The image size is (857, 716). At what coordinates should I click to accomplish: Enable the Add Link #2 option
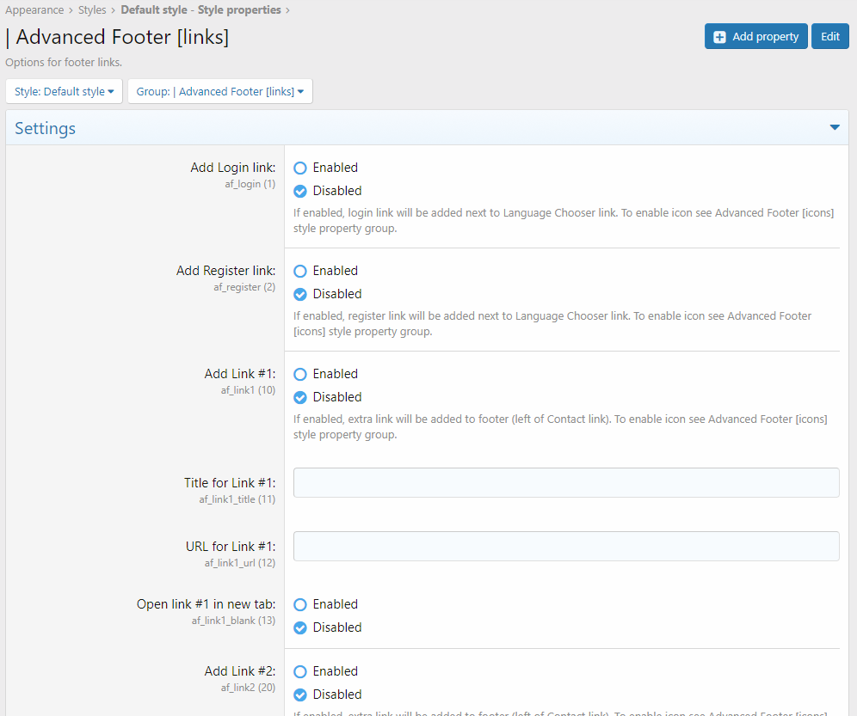tap(300, 672)
